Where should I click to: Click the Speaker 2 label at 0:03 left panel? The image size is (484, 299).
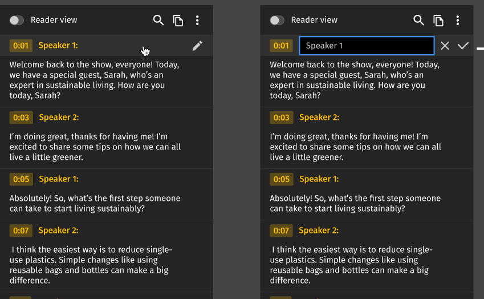[59, 118]
